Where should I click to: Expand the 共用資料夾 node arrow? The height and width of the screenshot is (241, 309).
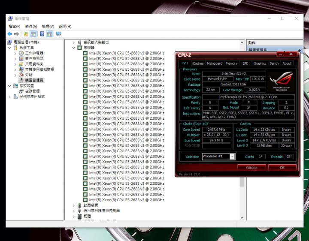click(x=15, y=64)
